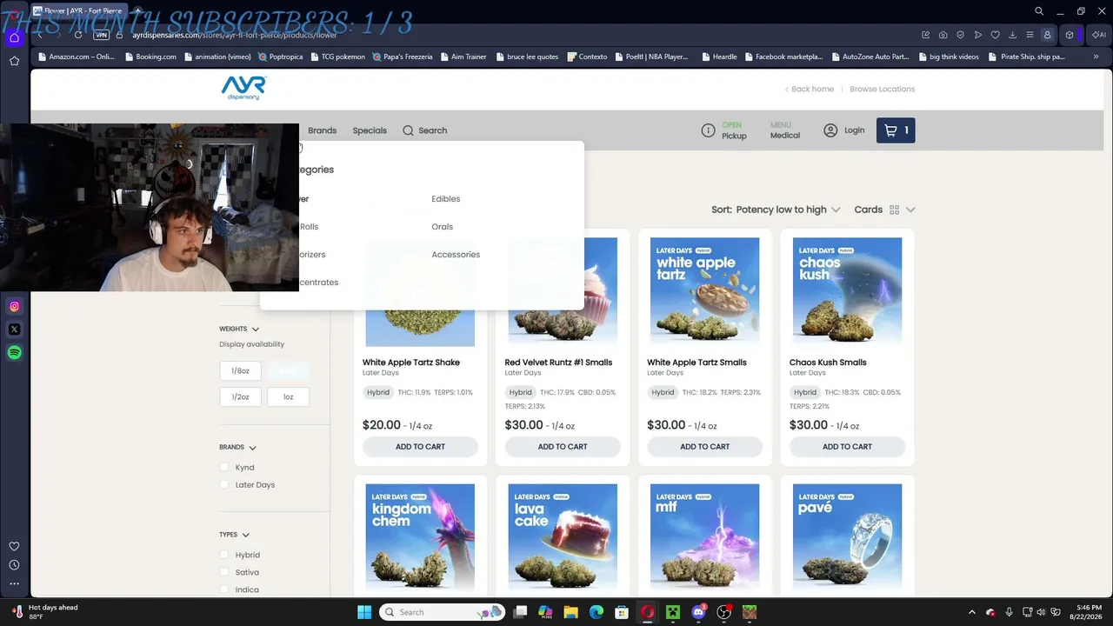Open Discord from the taskbar

pyautogui.click(x=698, y=612)
